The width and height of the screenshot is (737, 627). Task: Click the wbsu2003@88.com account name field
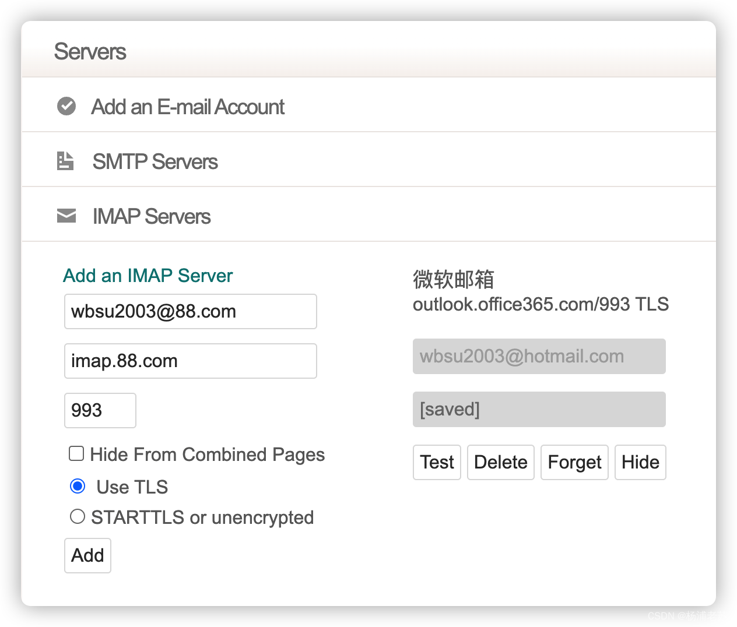point(190,311)
